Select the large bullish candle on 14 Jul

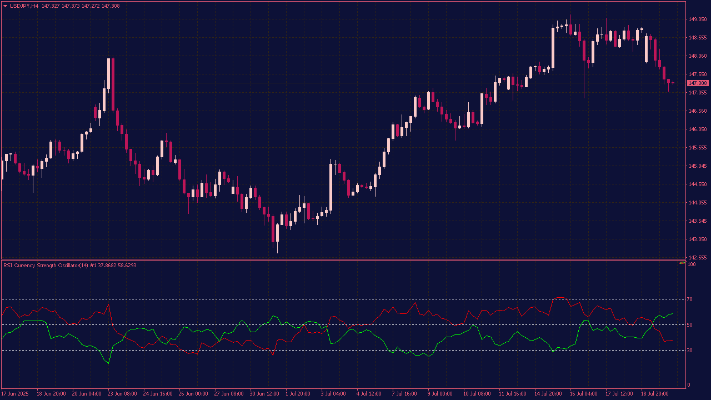coord(553,47)
